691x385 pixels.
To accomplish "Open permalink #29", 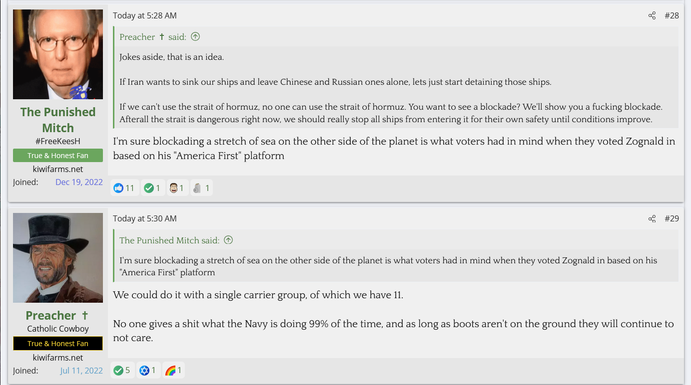I will click(672, 218).
